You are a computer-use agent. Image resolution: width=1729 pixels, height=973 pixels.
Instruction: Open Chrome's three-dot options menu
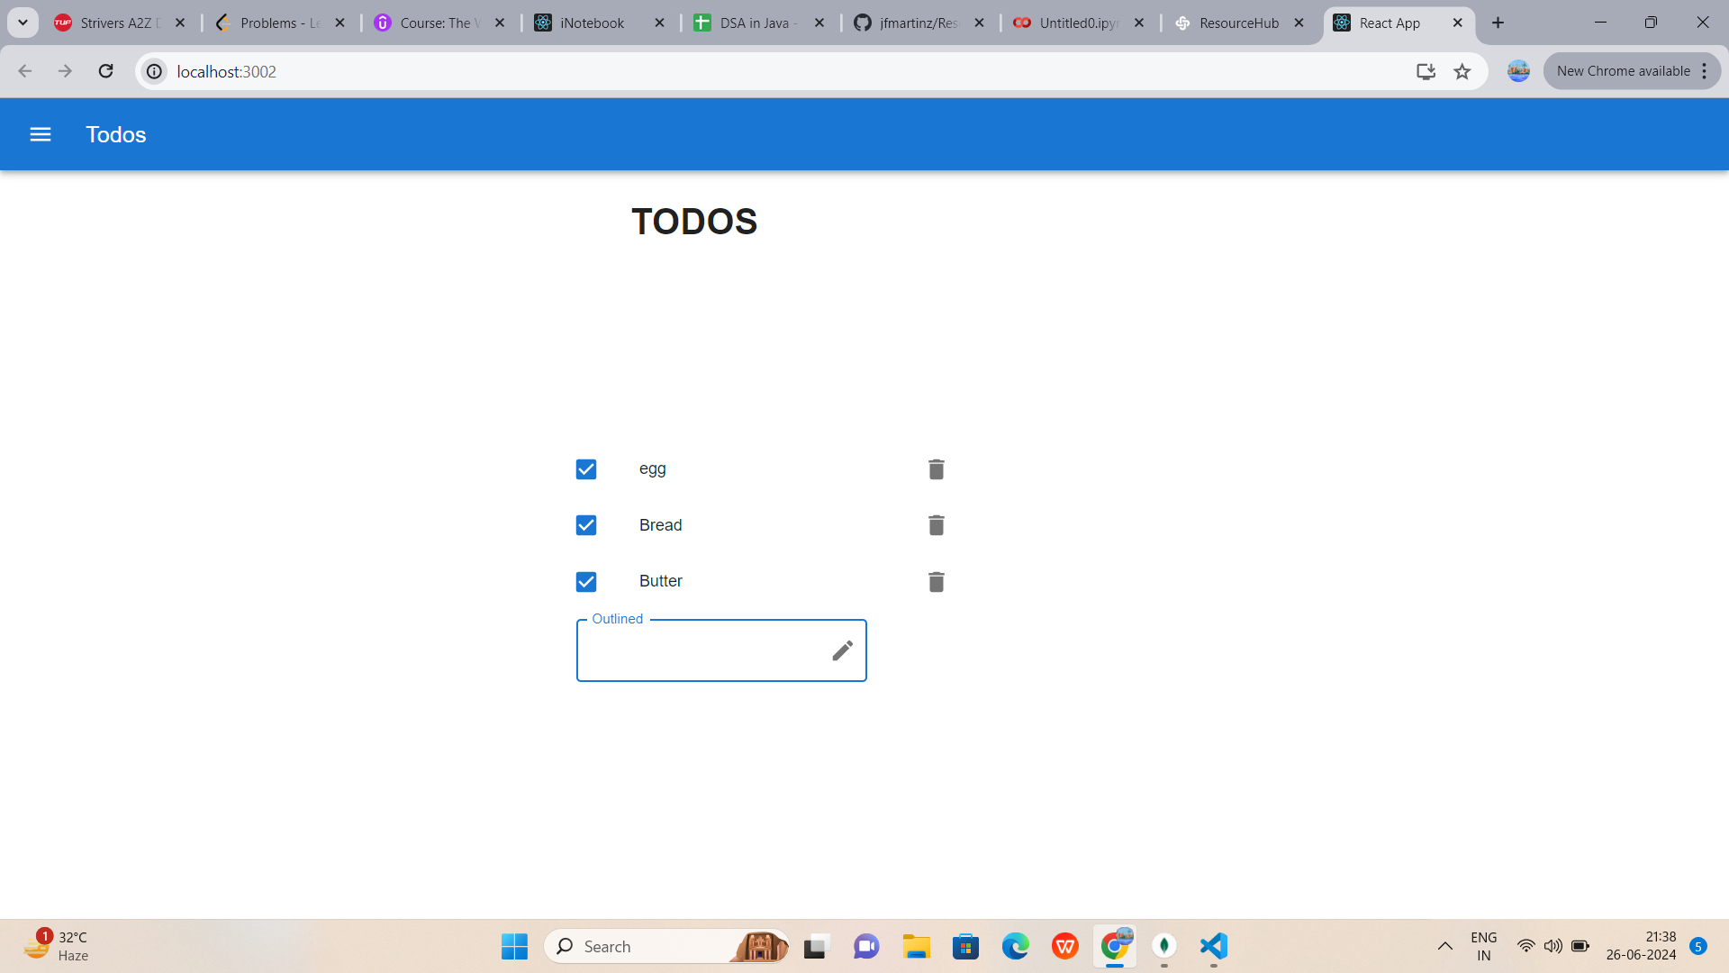click(1705, 71)
